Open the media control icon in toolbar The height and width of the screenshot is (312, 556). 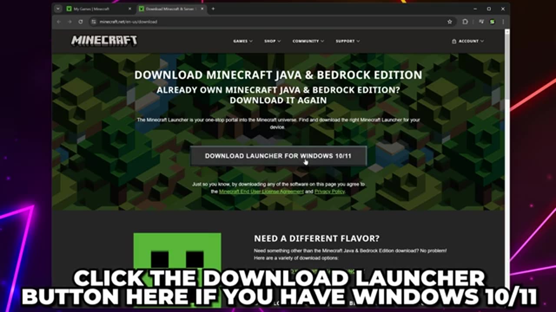[481, 22]
